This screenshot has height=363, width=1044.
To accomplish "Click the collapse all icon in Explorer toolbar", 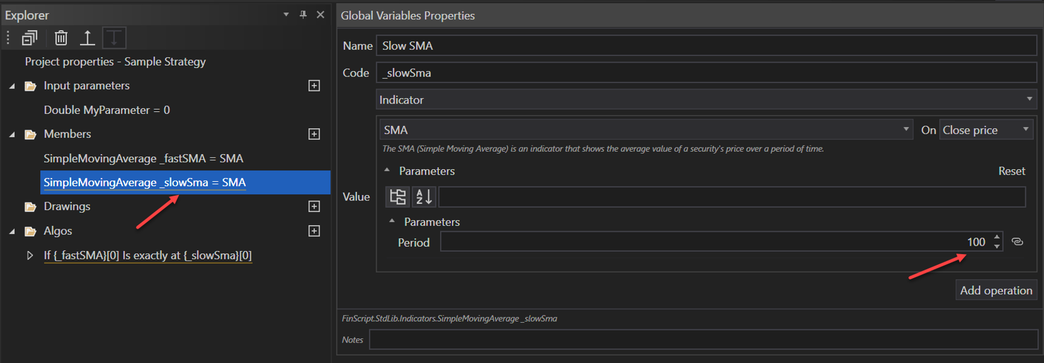I will point(30,38).
